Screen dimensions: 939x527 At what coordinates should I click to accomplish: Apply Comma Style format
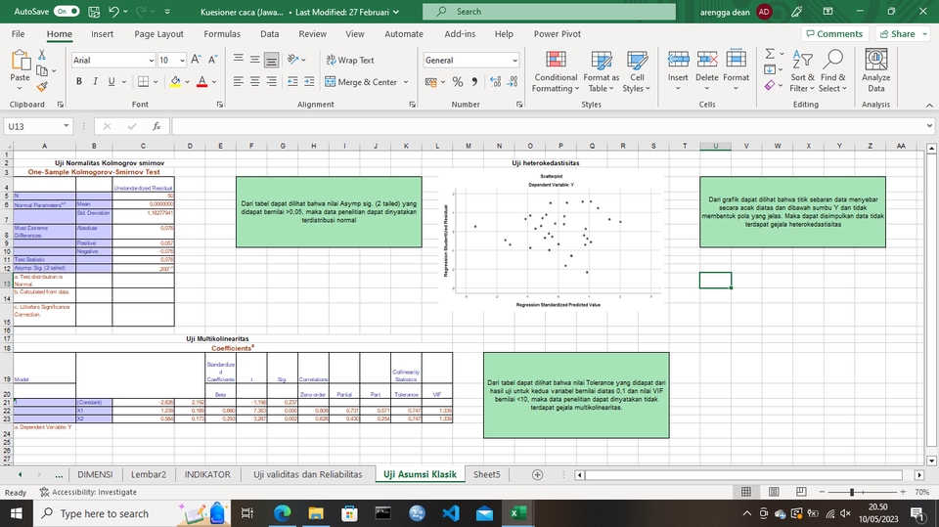474,82
